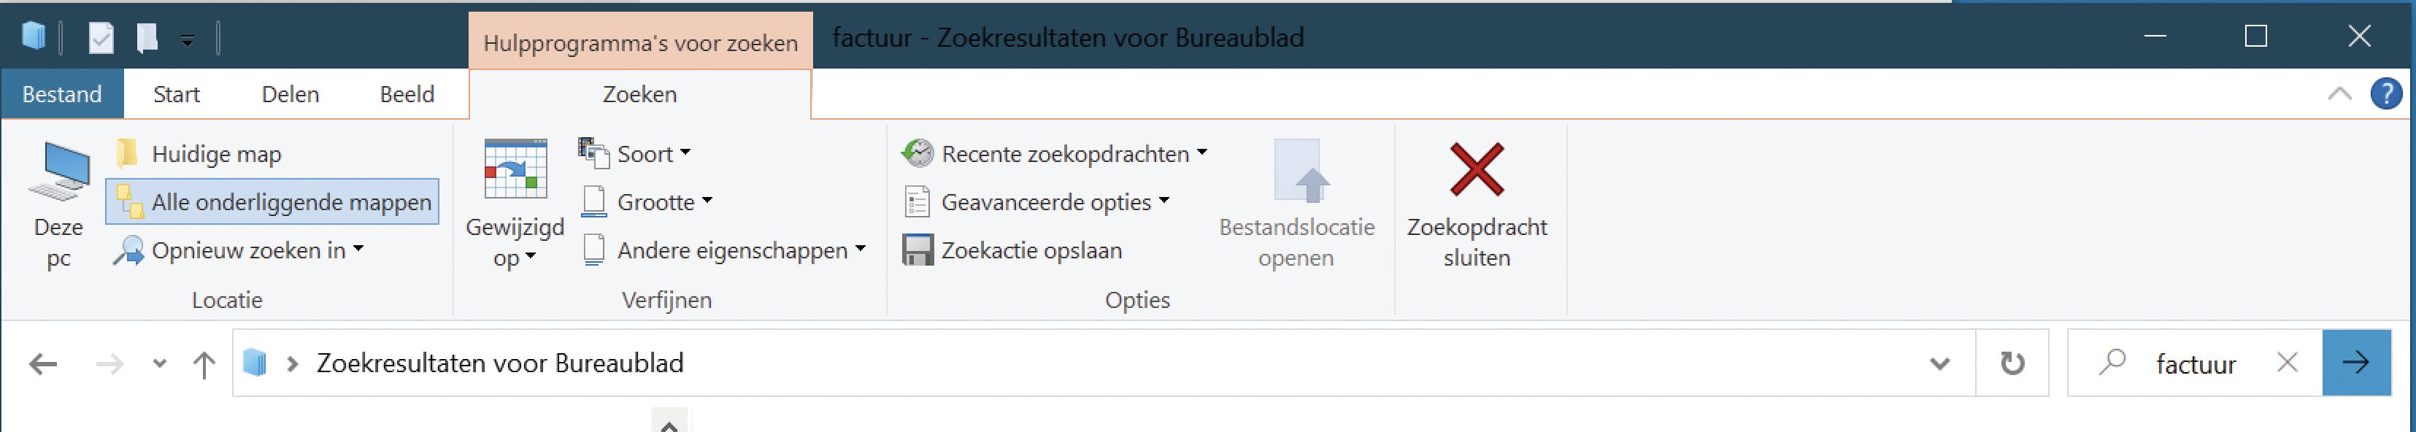Image resolution: width=2416 pixels, height=432 pixels.
Task: Click the refresh button beside address bar
Action: (x=2012, y=363)
